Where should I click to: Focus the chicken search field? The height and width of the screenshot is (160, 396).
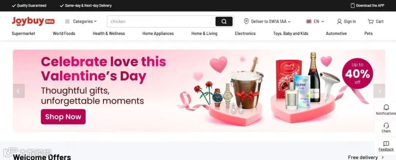click(161, 22)
